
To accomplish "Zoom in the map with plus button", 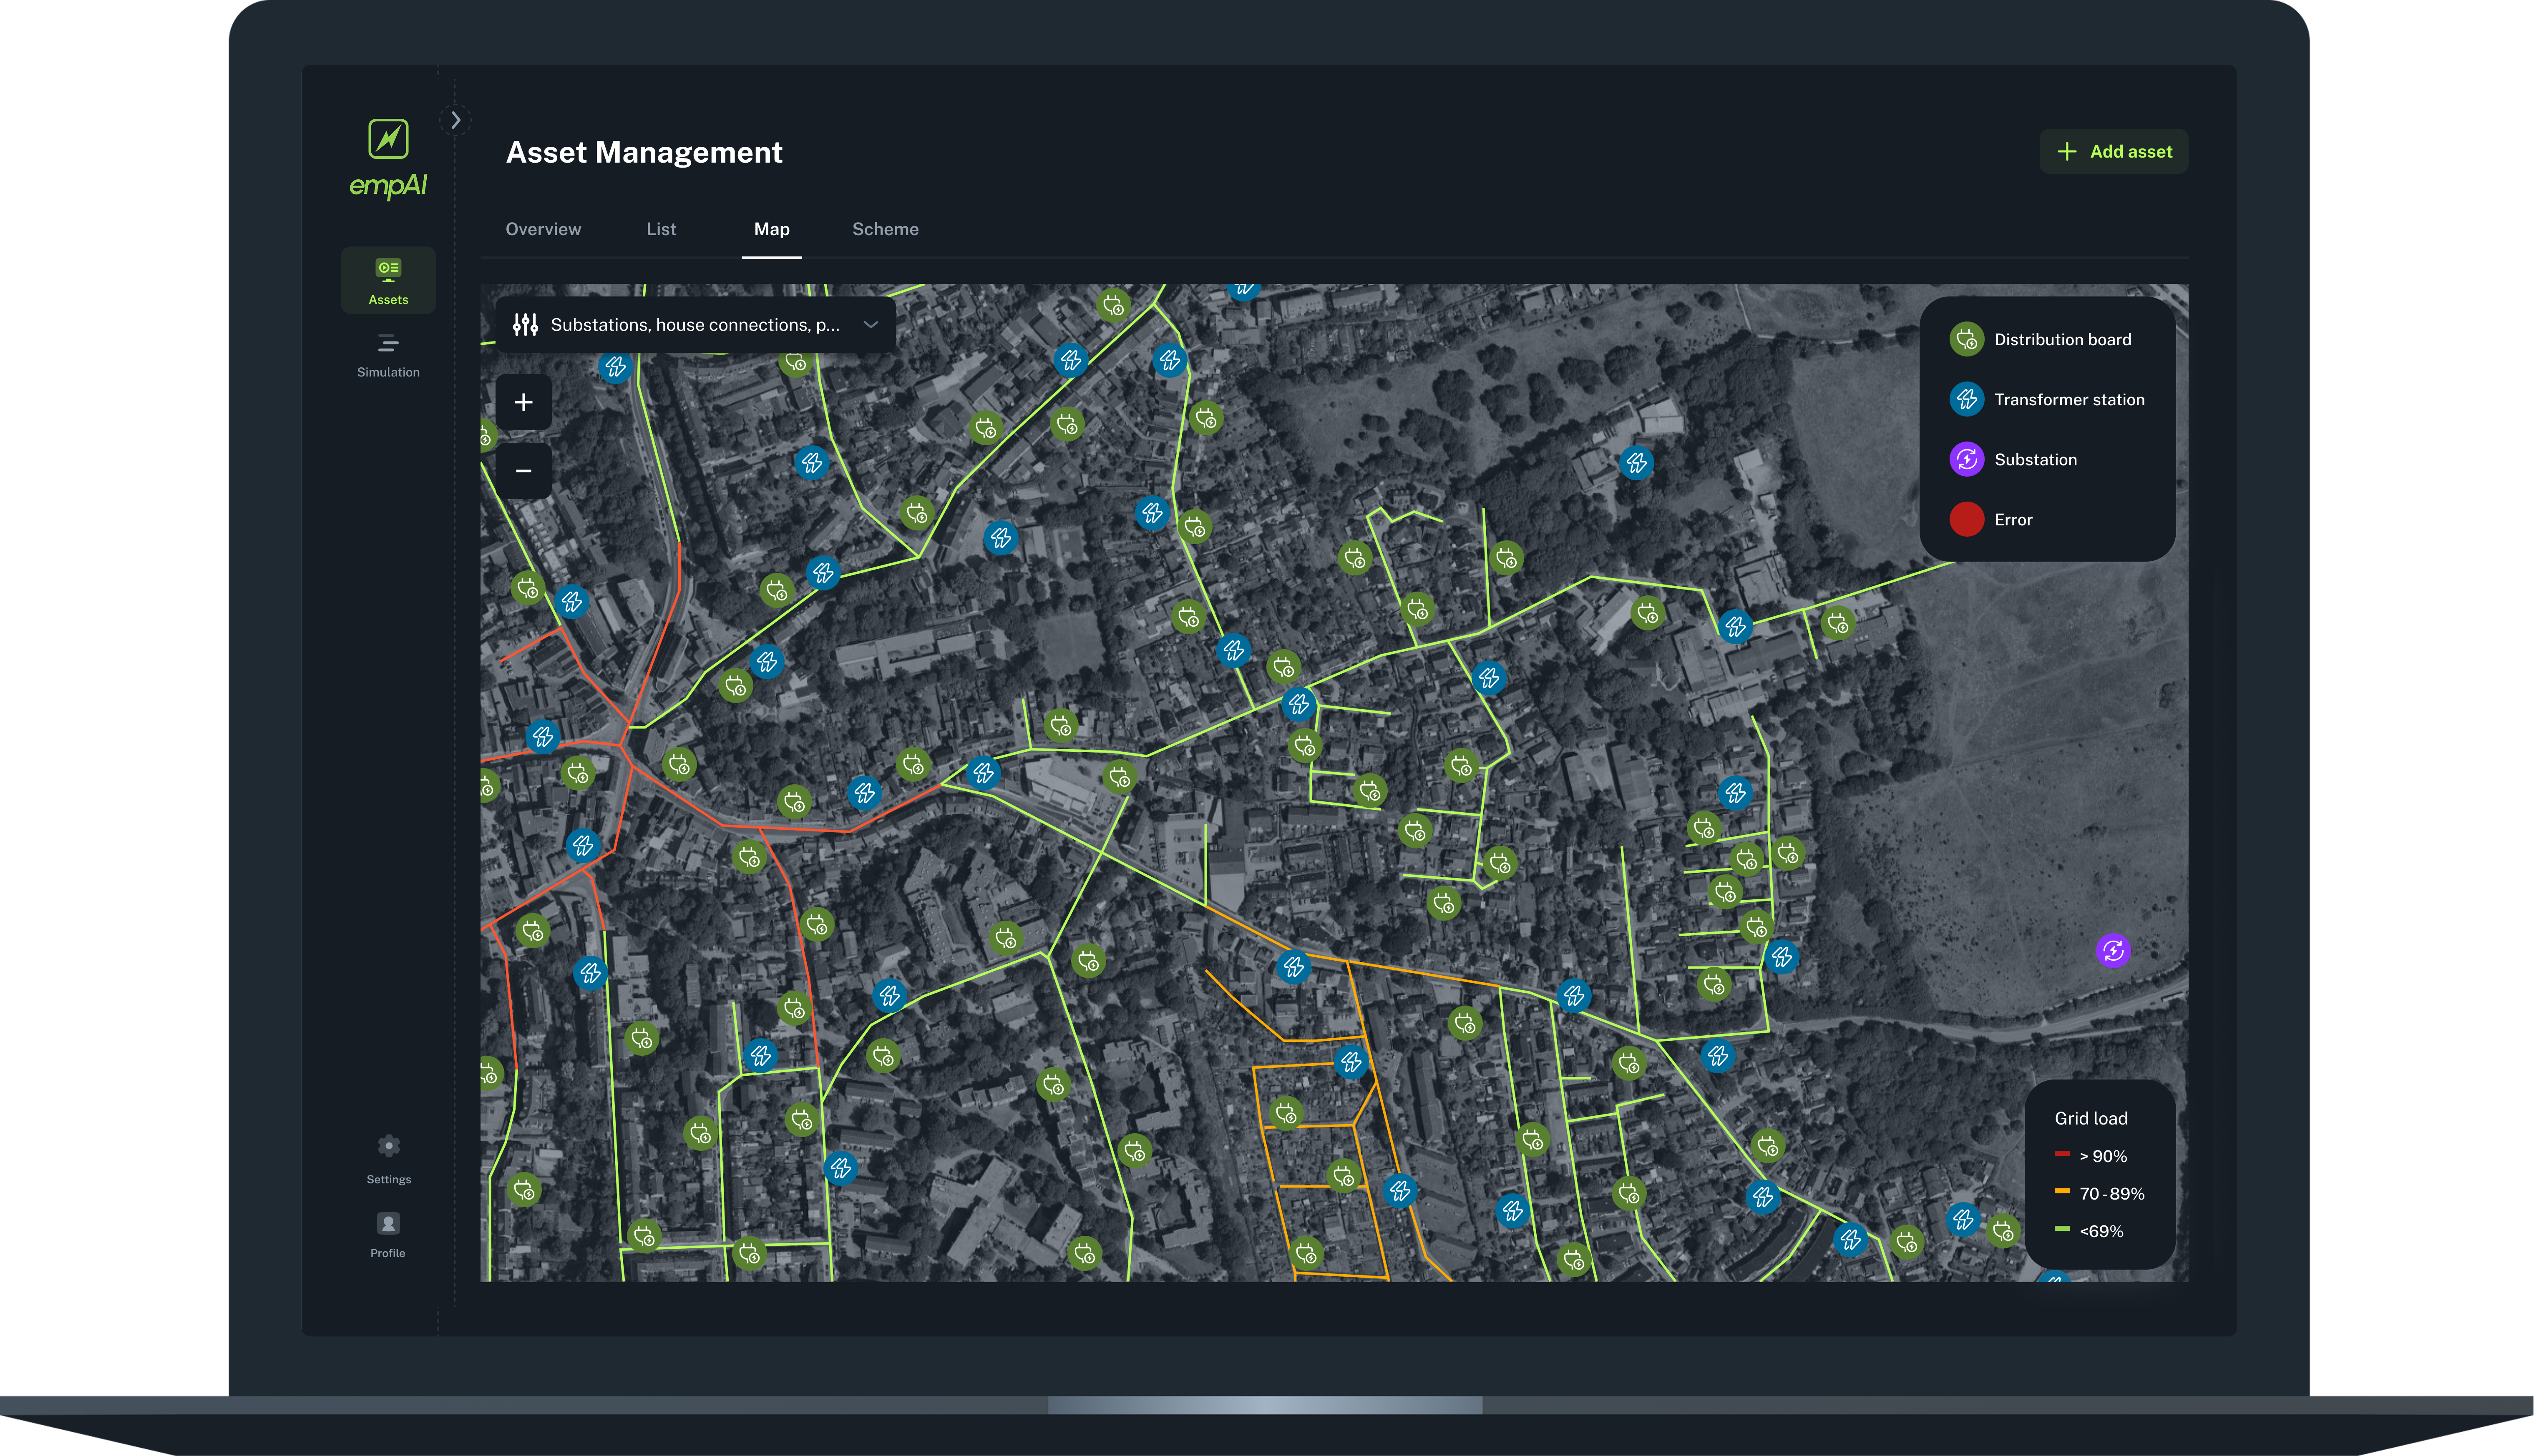I will coord(523,402).
